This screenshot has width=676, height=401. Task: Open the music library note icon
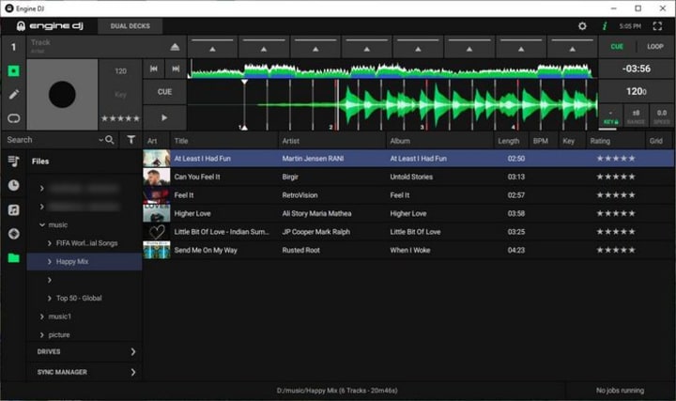(13, 210)
